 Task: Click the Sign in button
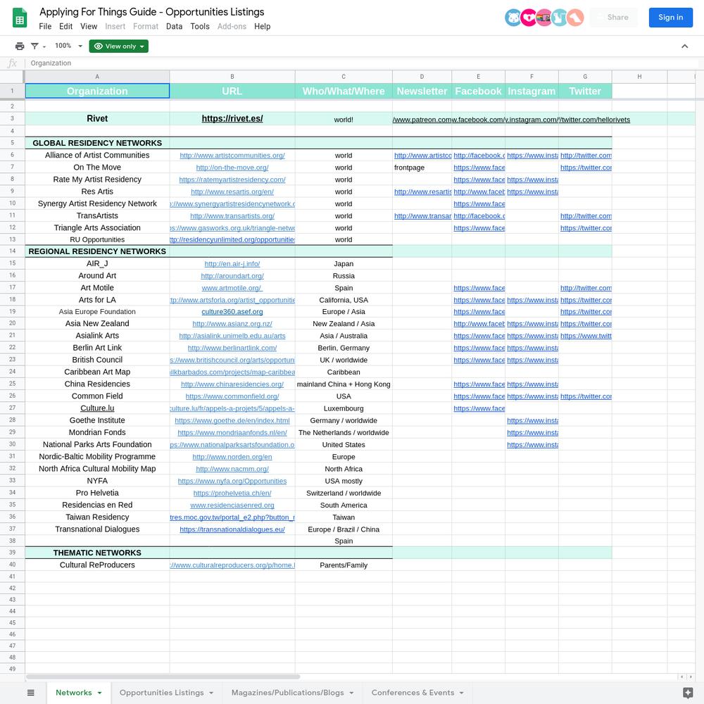coord(670,18)
